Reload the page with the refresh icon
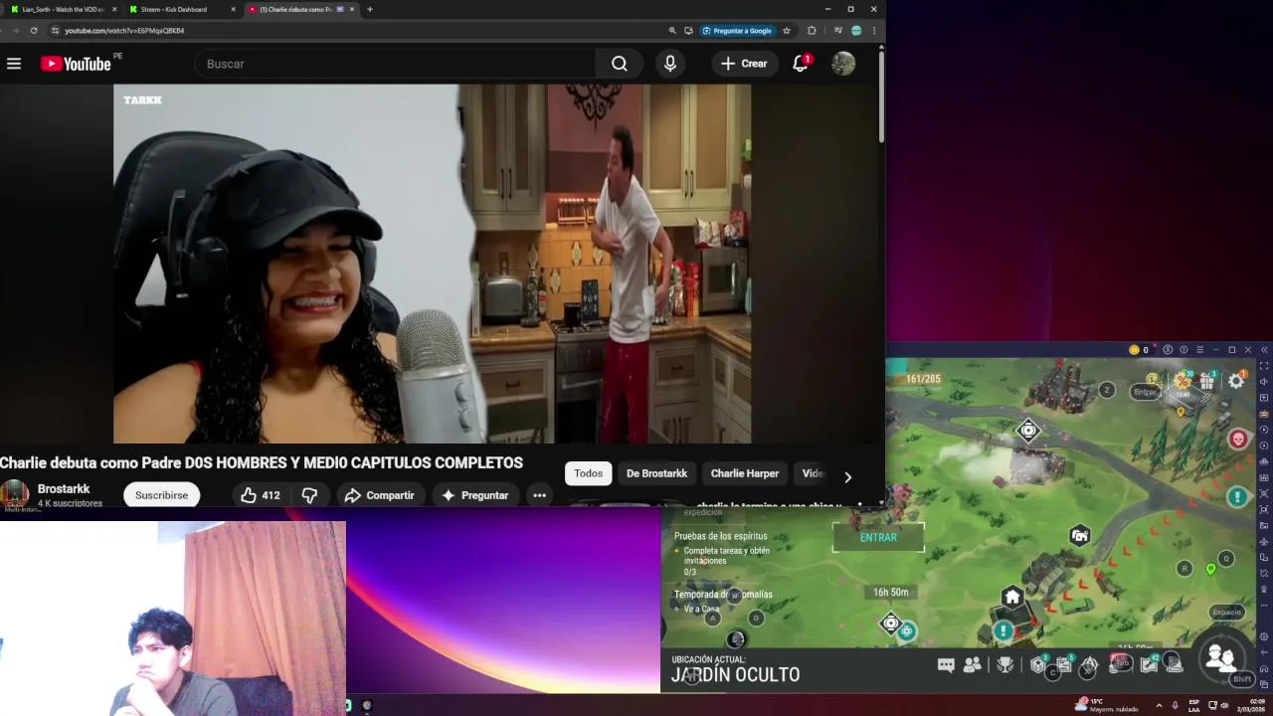1273x716 pixels. tap(34, 31)
